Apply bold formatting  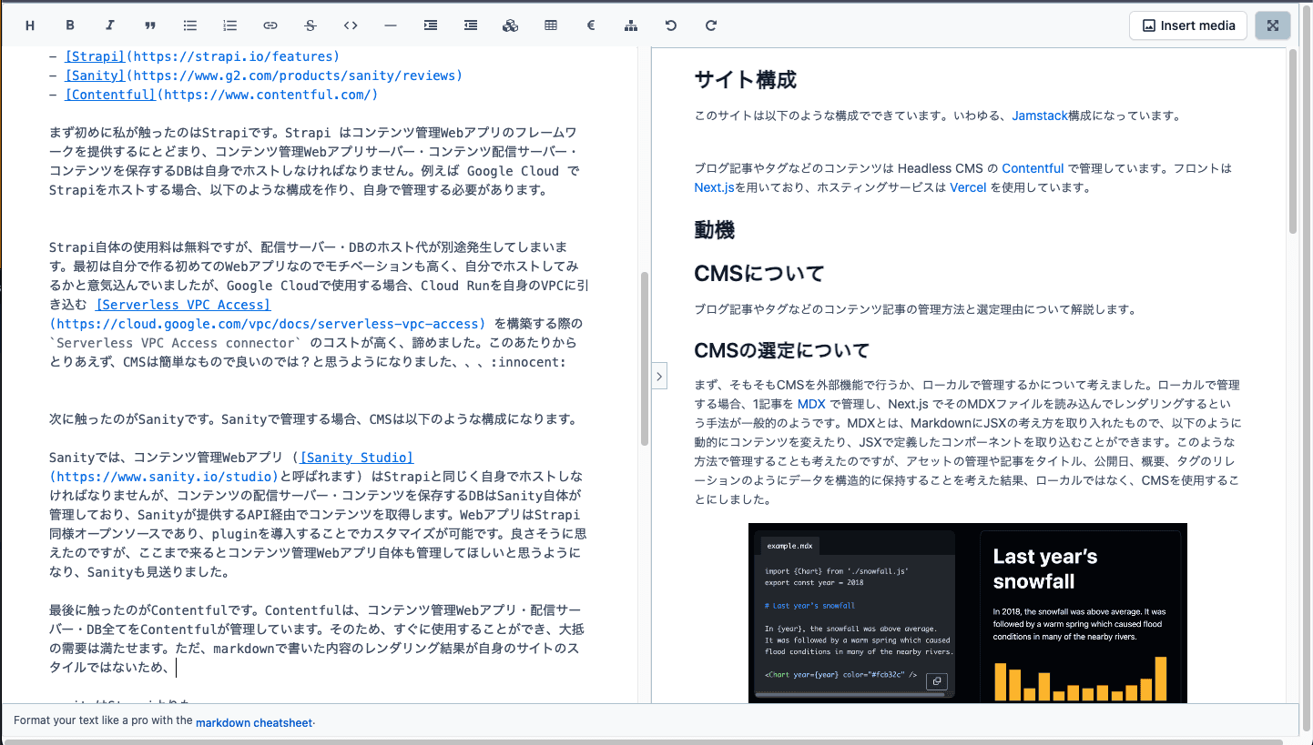[69, 25]
